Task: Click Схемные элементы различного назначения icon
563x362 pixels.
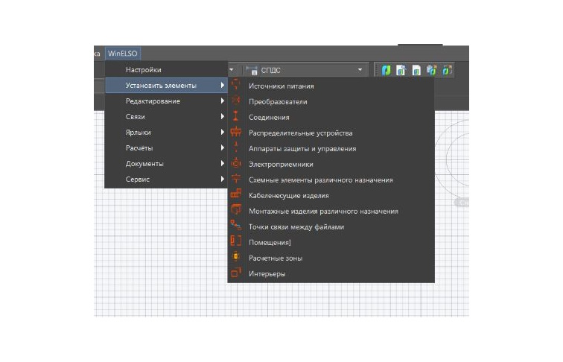Action: 235,179
